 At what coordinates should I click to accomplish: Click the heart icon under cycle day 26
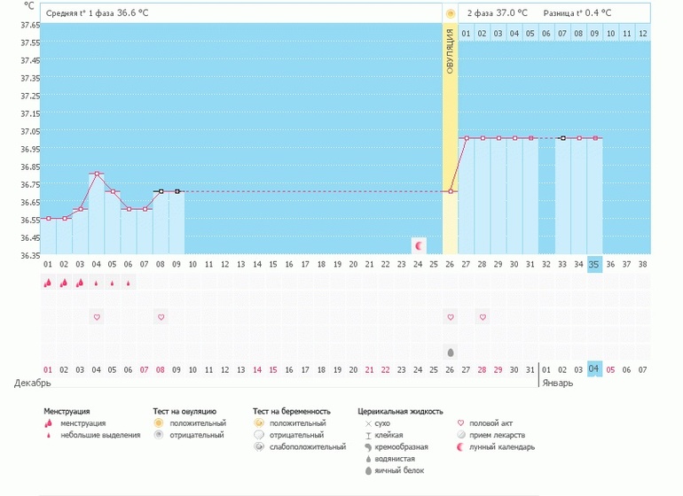pos(451,317)
